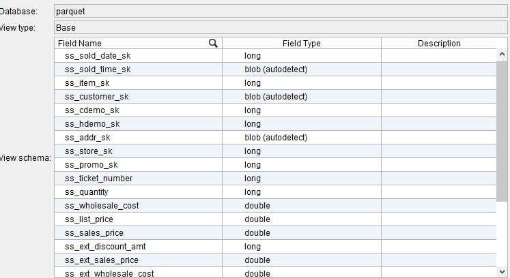Click the long type of ss_ticket_number

[253, 179]
